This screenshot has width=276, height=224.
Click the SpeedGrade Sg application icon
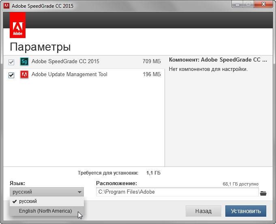[x=24, y=62]
